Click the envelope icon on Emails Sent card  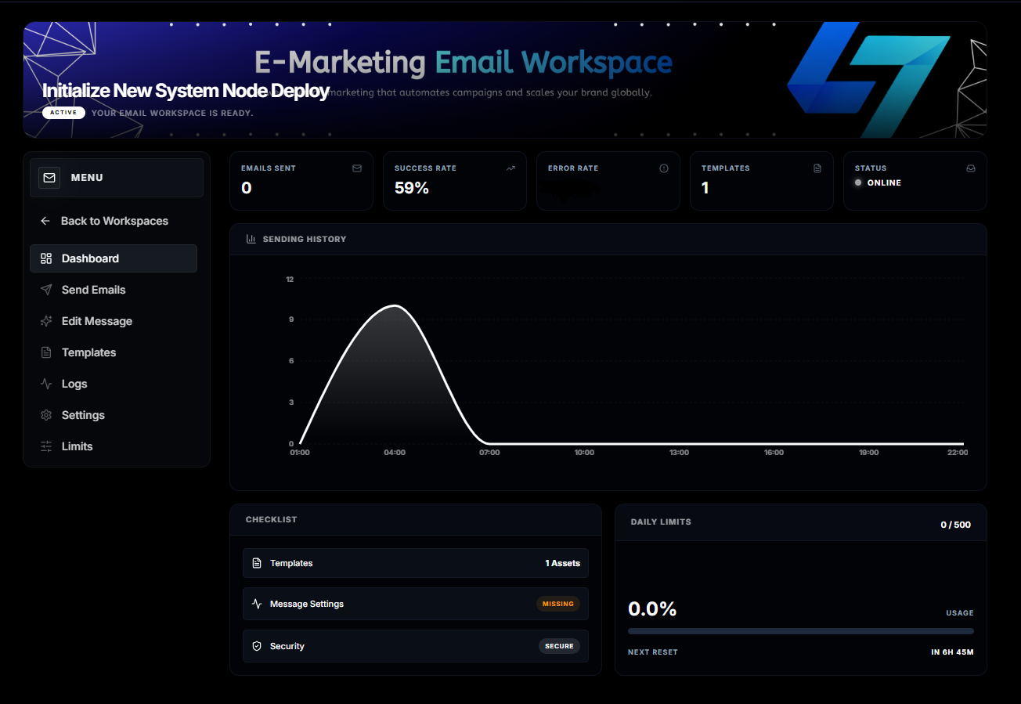point(357,168)
